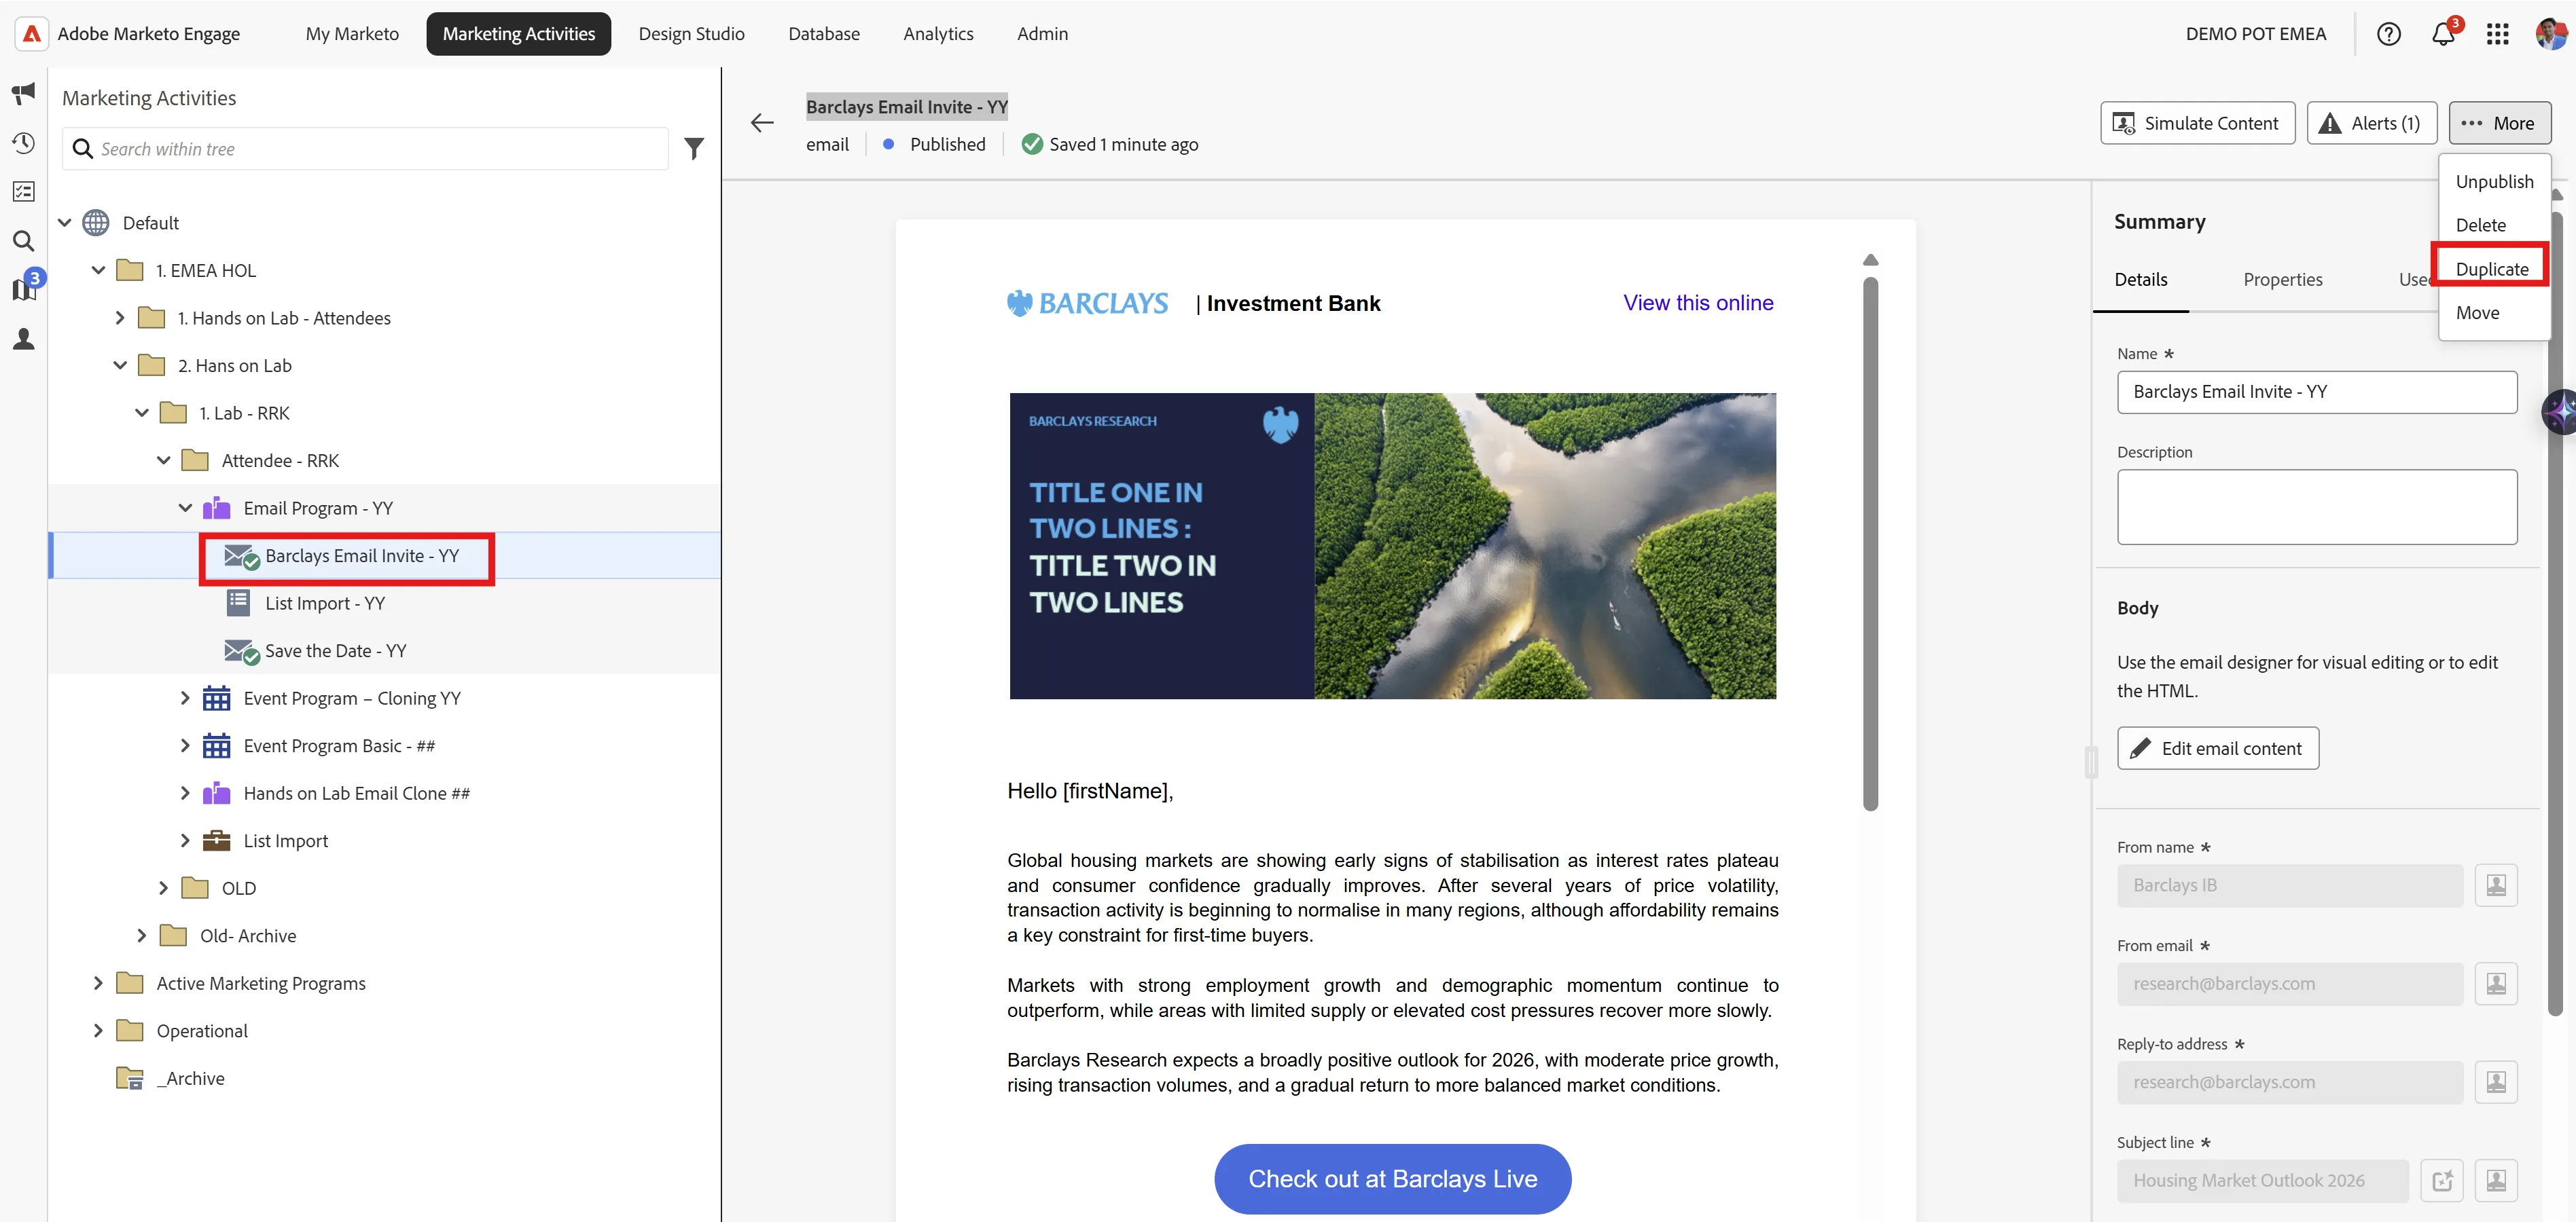Collapse the Attendee - RRK folder
Screen dimensions: 2576x1222
tap(164, 460)
